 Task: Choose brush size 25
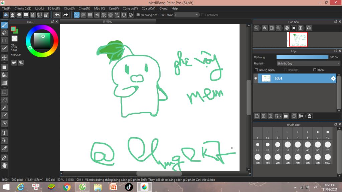tap(288, 146)
